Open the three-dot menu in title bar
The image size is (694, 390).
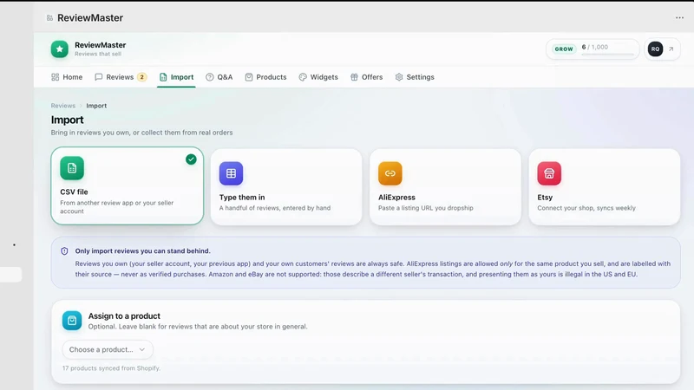pos(679,17)
